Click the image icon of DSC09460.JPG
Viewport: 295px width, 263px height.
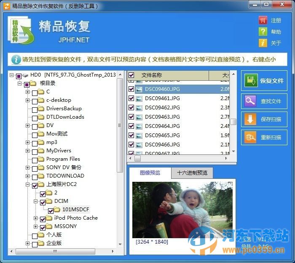139,89
